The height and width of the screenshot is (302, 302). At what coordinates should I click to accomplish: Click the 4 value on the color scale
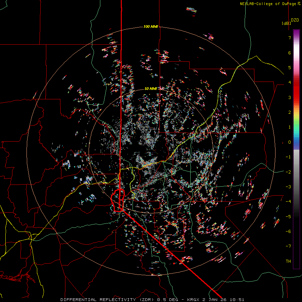(290, 83)
